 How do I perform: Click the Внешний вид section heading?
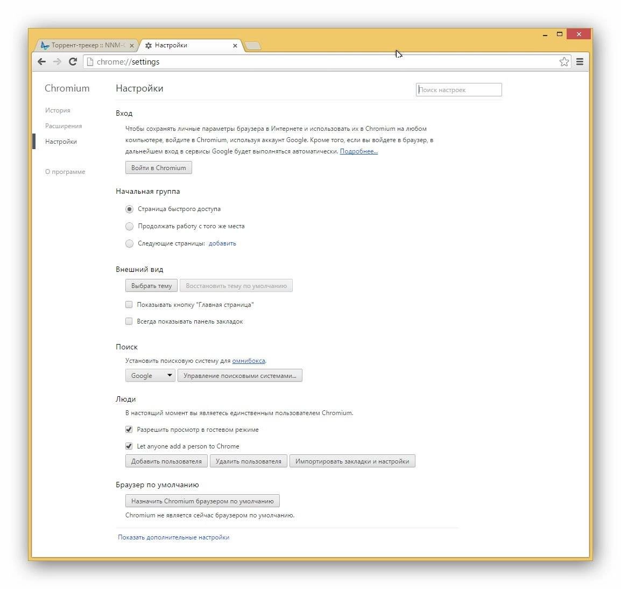pos(139,269)
